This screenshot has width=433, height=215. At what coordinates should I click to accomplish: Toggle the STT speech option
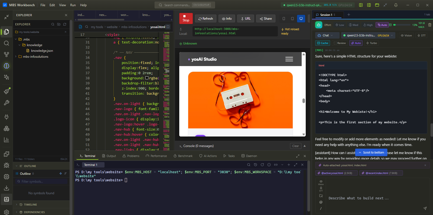point(421,35)
